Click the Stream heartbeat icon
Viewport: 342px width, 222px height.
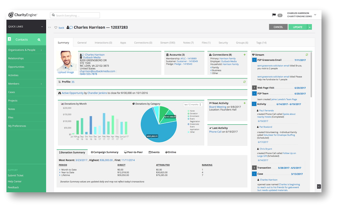click(253, 55)
